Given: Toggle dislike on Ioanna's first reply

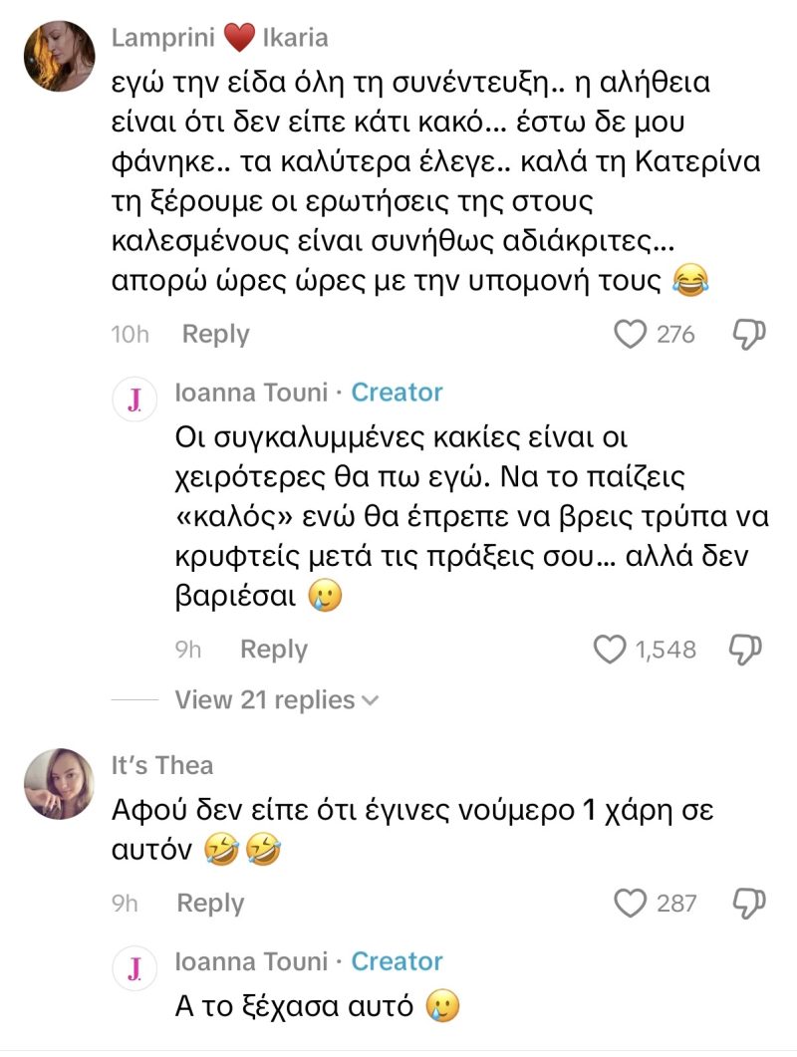Looking at the screenshot, I should point(743,649).
